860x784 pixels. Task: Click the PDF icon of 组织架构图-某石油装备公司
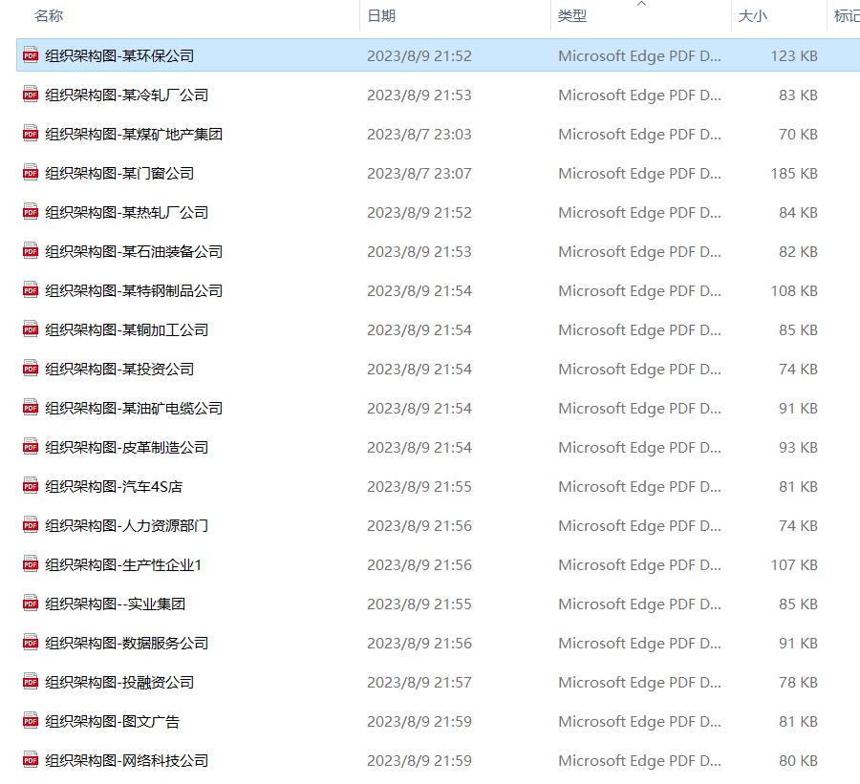(x=31, y=251)
